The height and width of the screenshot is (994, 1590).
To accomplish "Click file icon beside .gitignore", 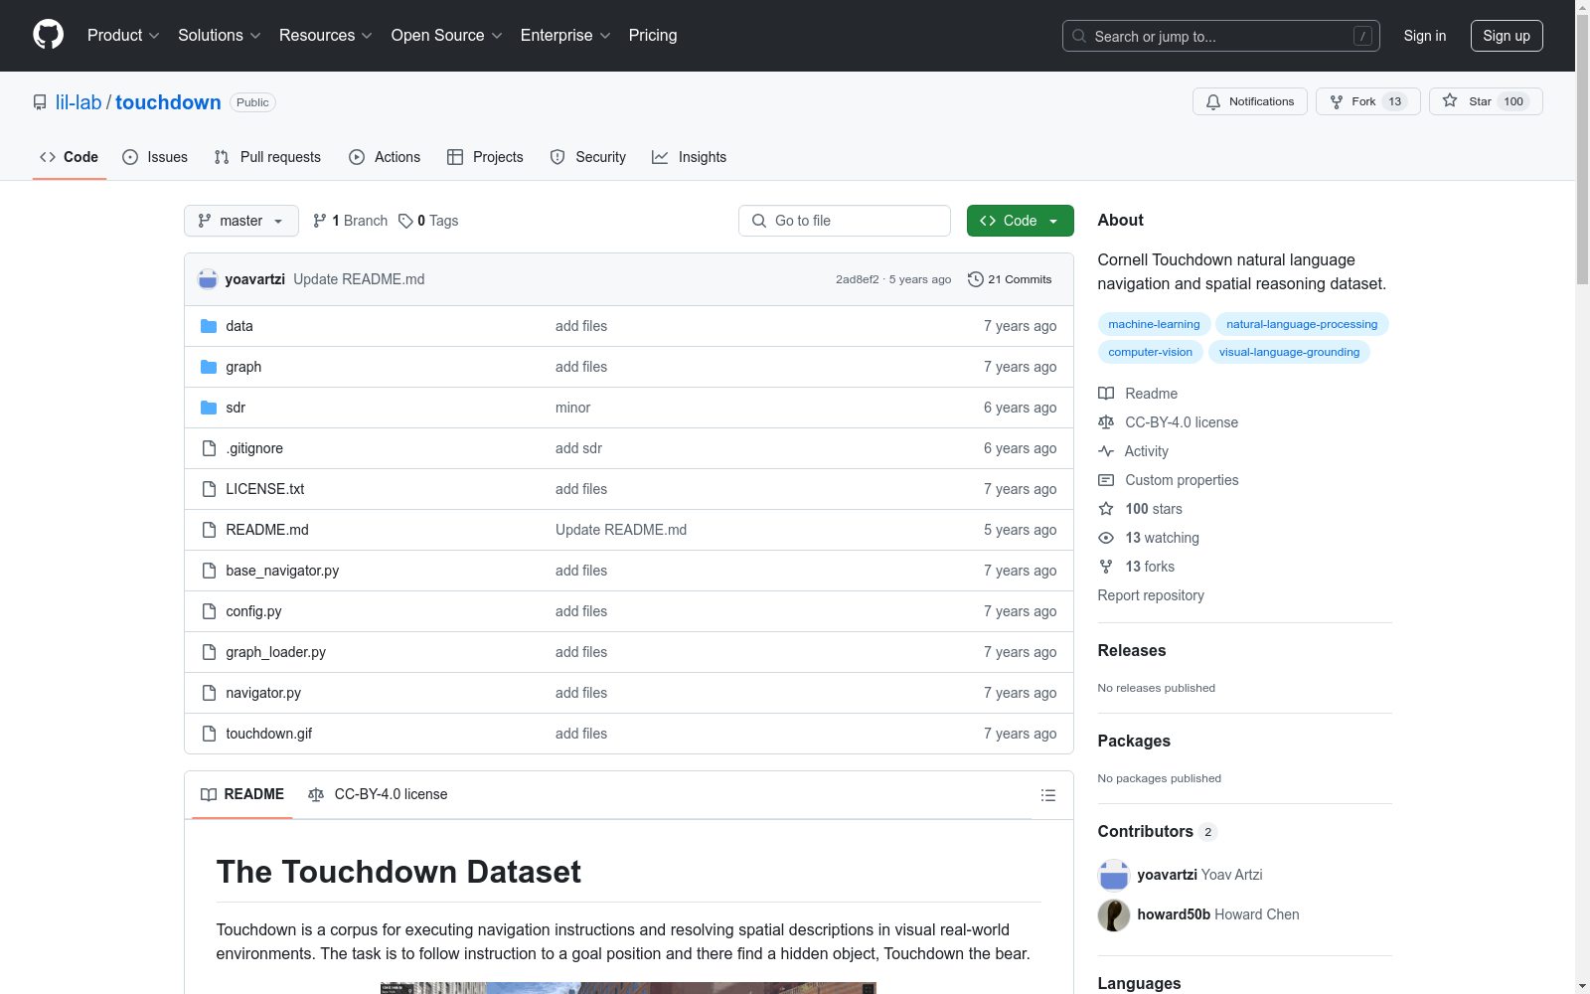I will (x=209, y=448).
